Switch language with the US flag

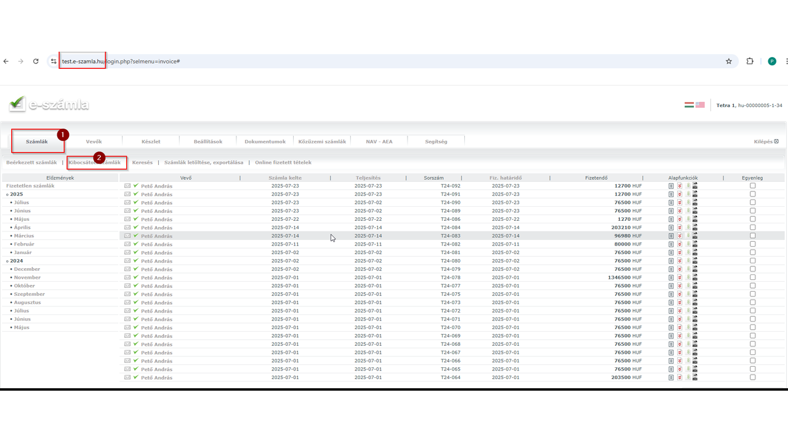[x=700, y=105]
